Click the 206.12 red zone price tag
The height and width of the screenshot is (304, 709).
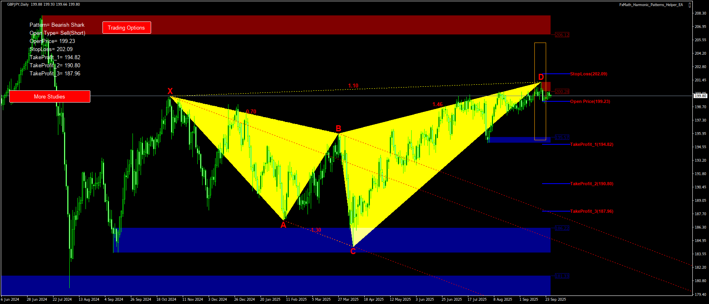tap(562, 35)
